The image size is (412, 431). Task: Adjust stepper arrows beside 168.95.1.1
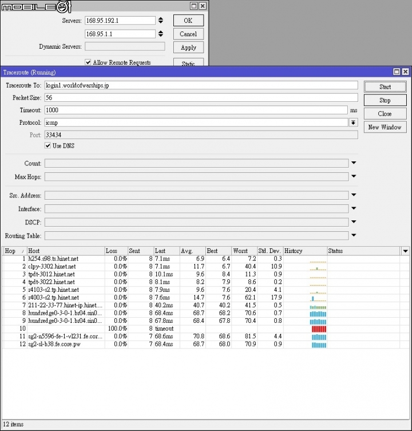[161, 34]
